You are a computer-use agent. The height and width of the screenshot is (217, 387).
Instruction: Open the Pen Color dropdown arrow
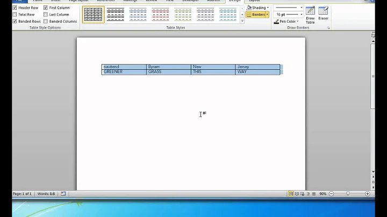click(x=298, y=21)
